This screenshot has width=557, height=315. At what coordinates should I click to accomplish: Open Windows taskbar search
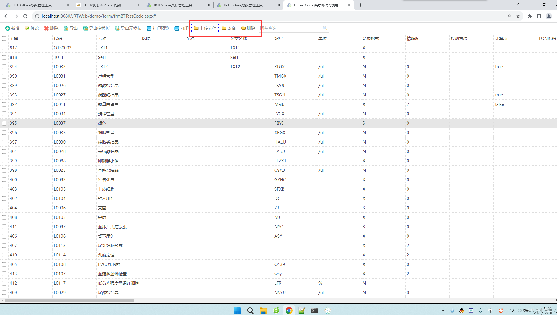250,311
